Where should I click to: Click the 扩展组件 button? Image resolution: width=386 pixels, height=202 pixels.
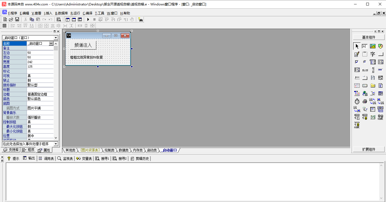pyautogui.click(x=368, y=149)
